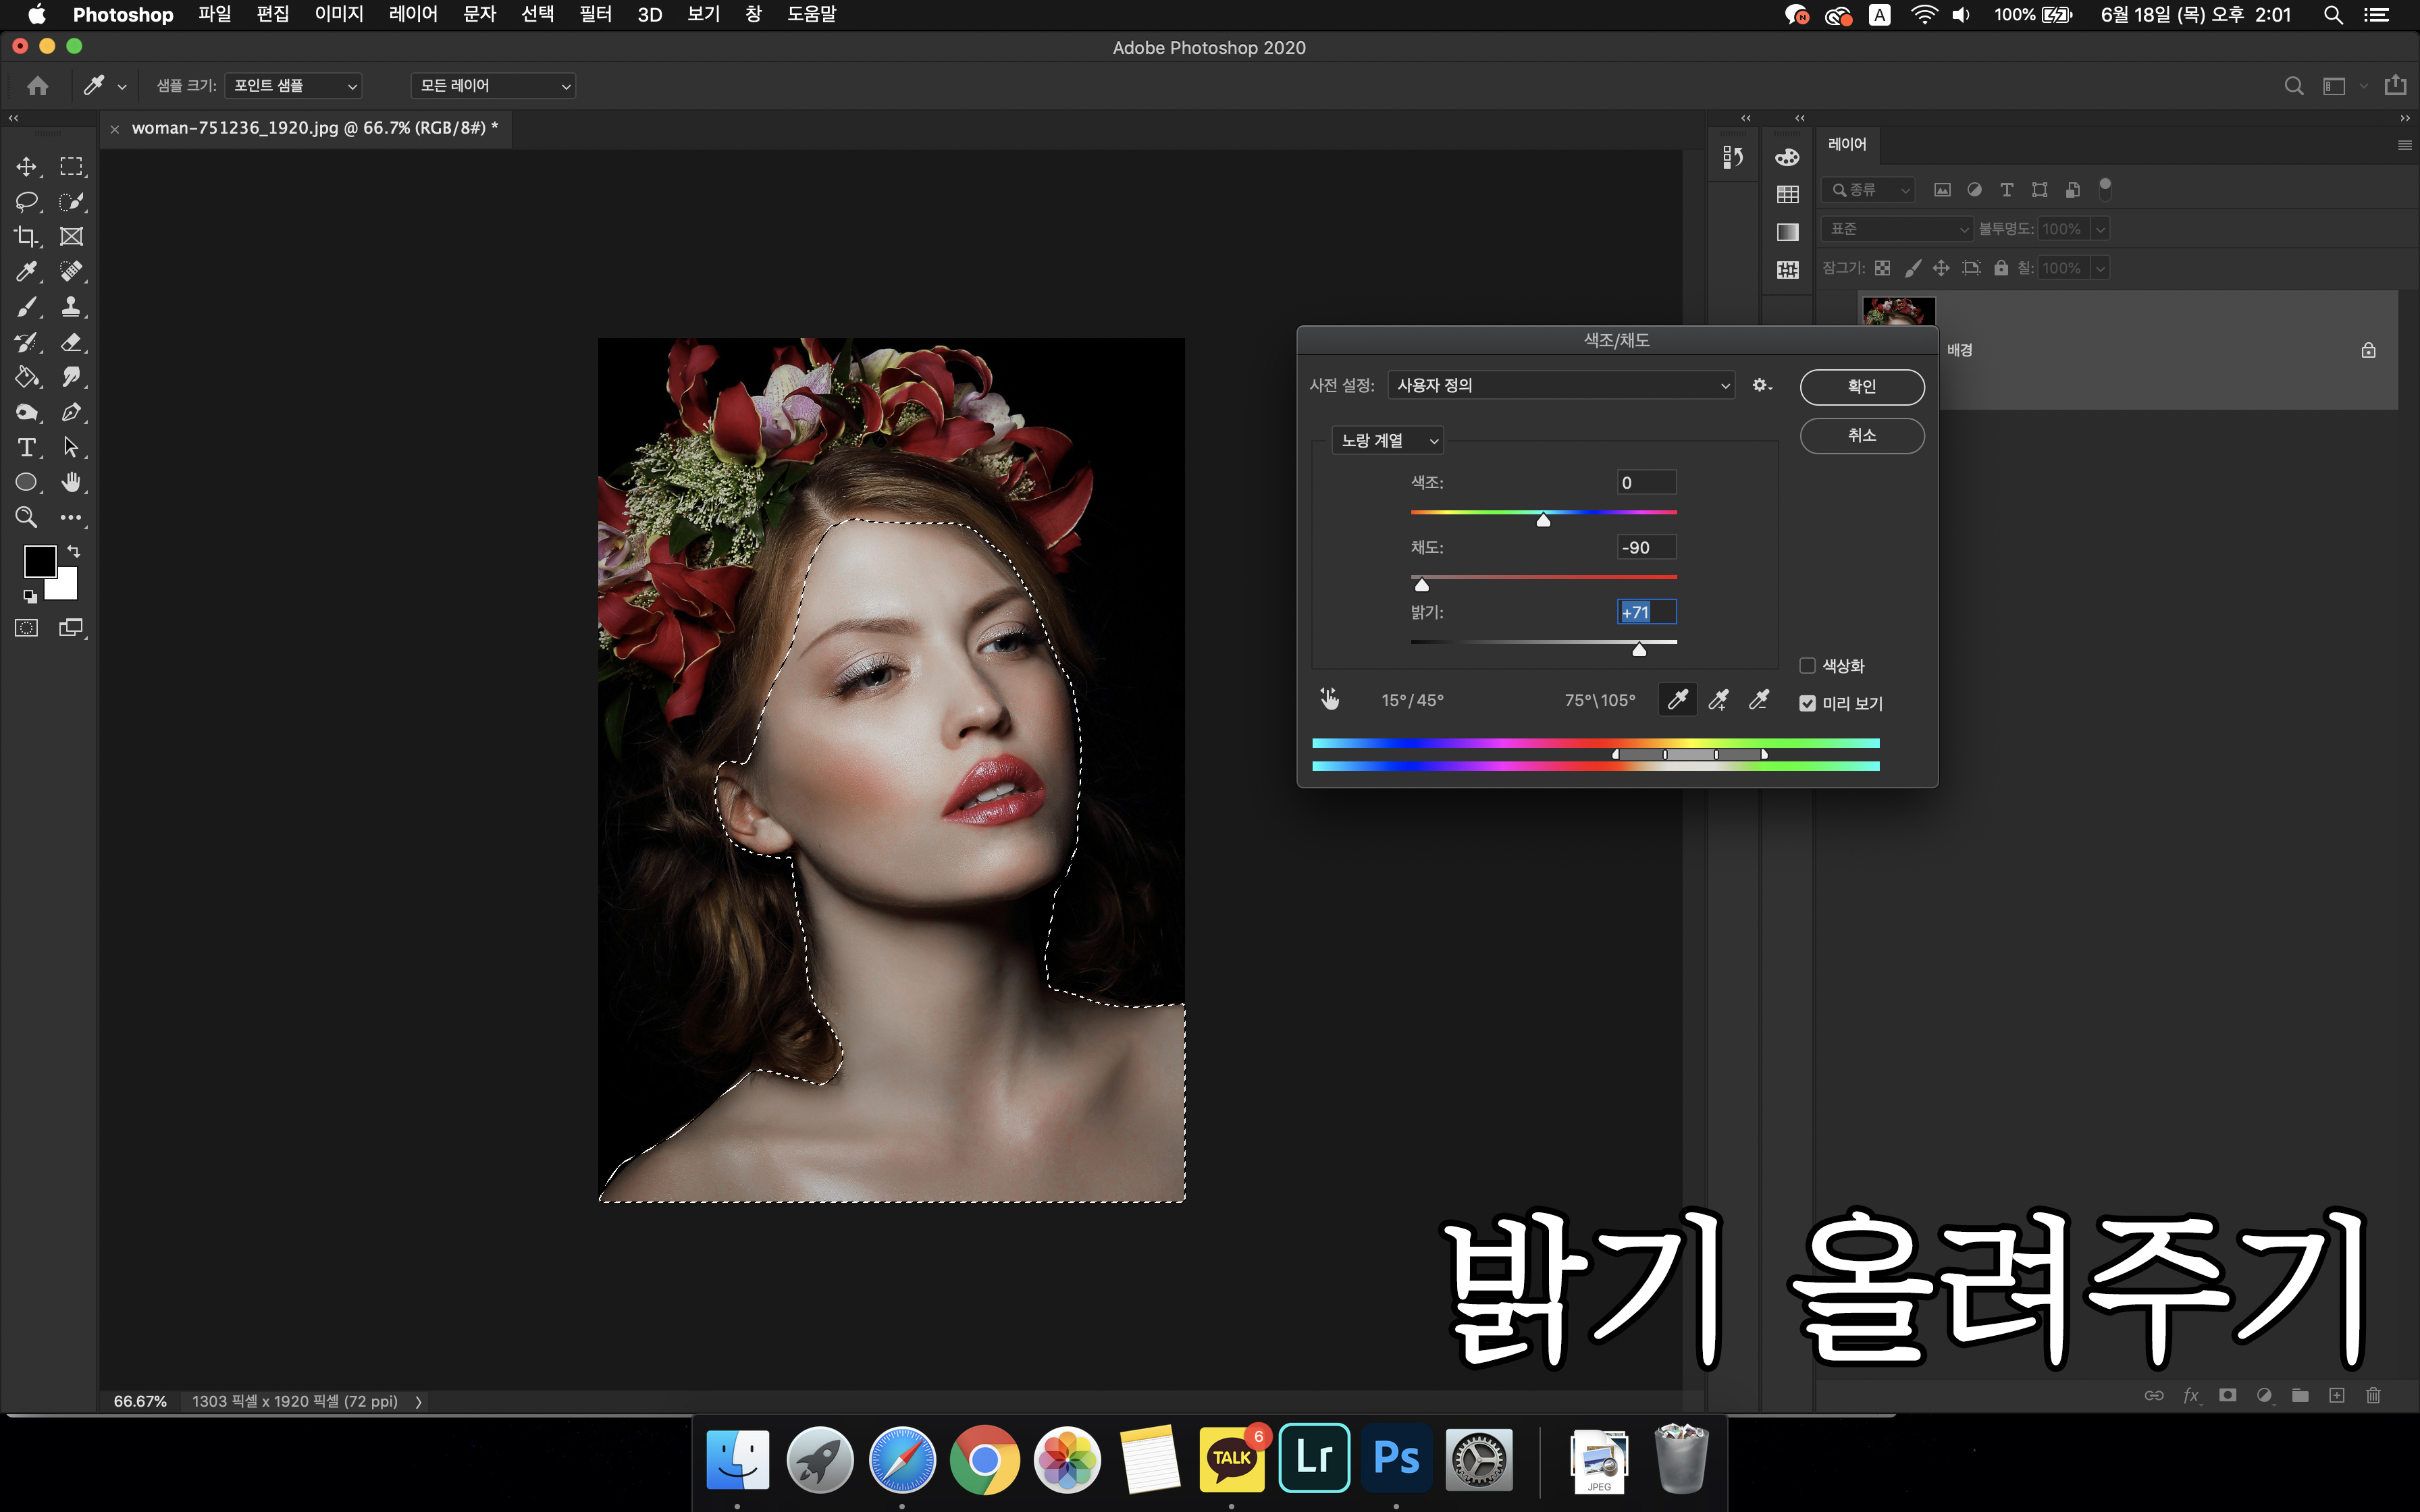Select the Horizontal Type tool
Screen dimensions: 2420x1512
27,447
